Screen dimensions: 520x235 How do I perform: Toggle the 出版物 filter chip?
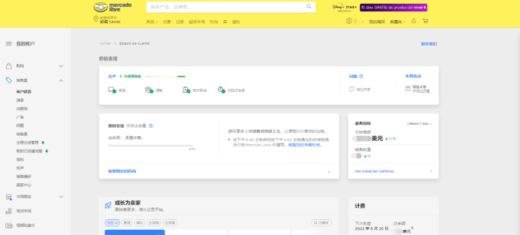point(154,223)
